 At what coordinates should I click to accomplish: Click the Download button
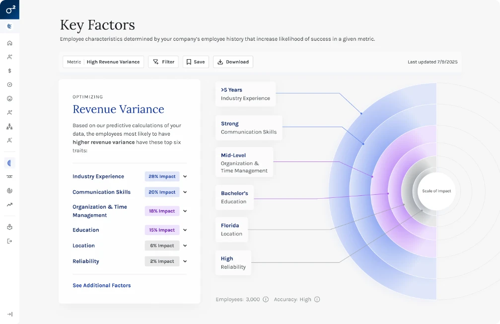(233, 62)
